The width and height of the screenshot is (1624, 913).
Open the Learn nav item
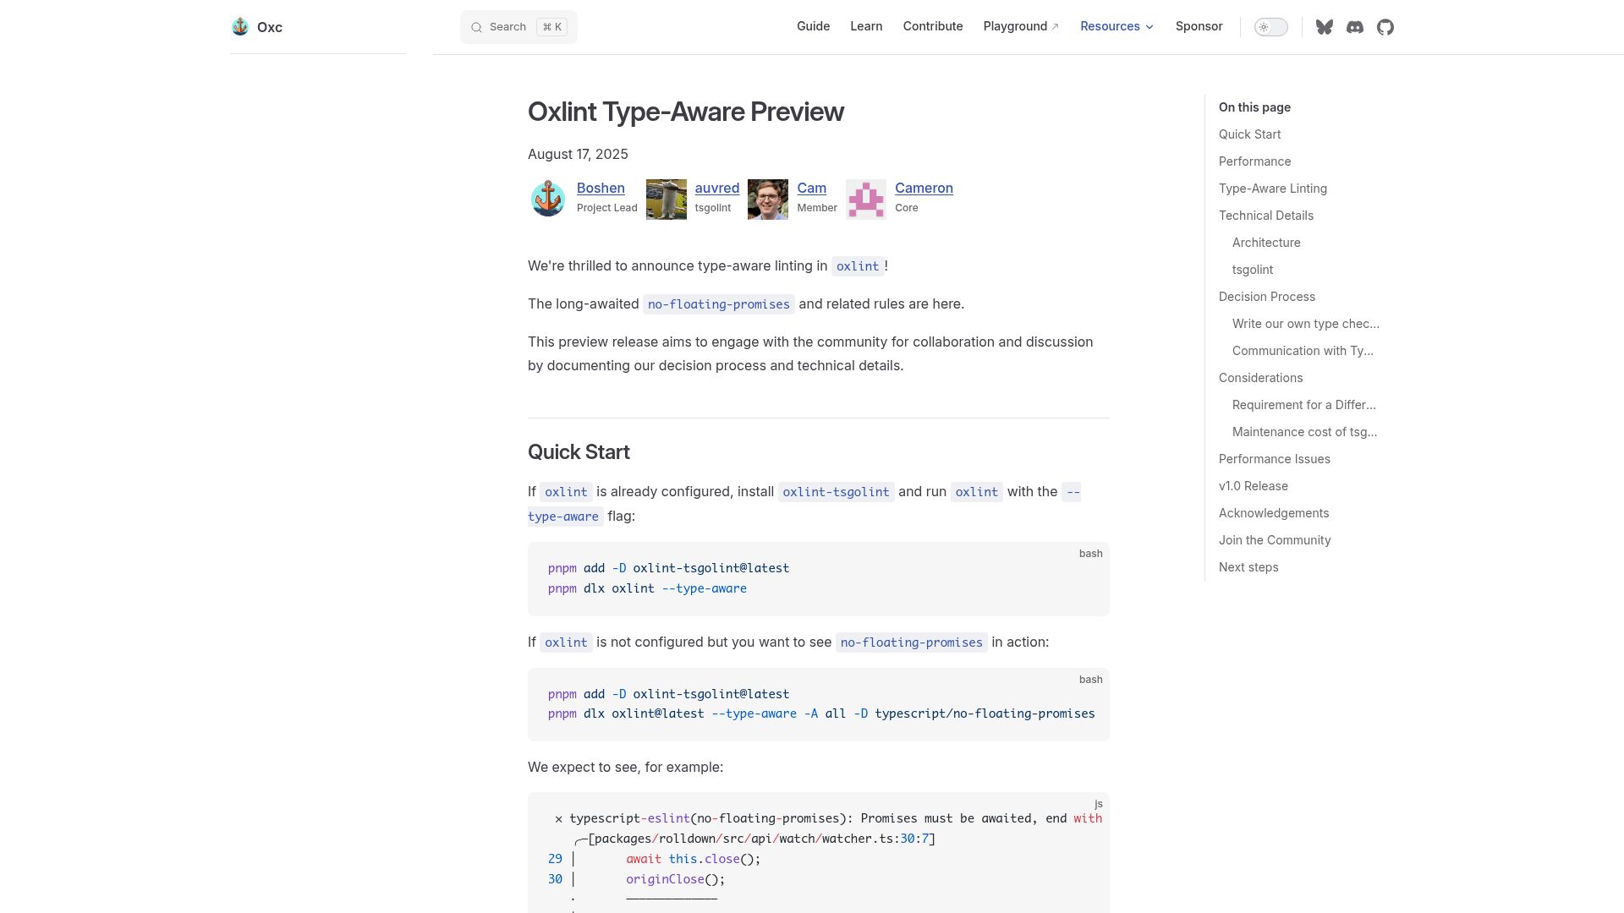[x=866, y=26]
